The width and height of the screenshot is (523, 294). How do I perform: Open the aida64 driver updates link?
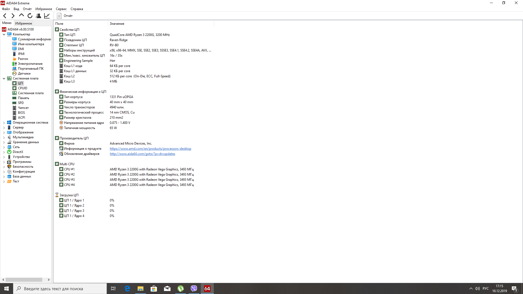click(x=142, y=154)
